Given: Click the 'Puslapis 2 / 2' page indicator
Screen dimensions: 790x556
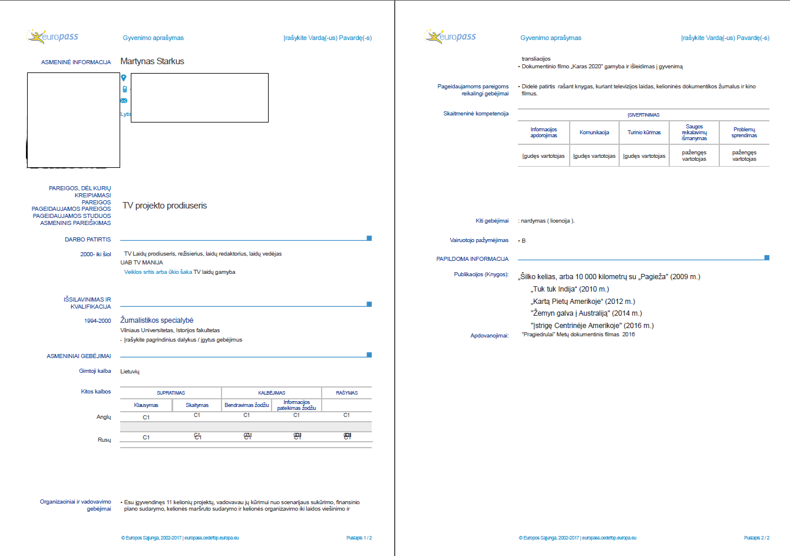Looking at the screenshot, I should 756,538.
